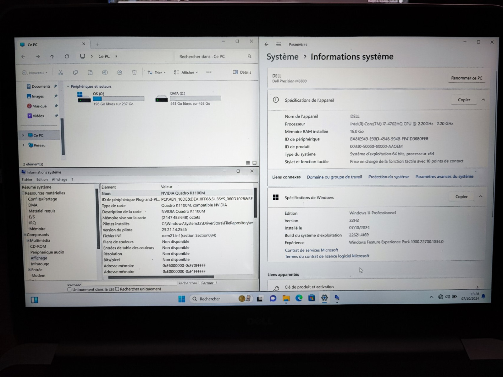This screenshot has width=503, height=377.
Task: Open the widgets panel on taskbar
Action: pos(35,300)
